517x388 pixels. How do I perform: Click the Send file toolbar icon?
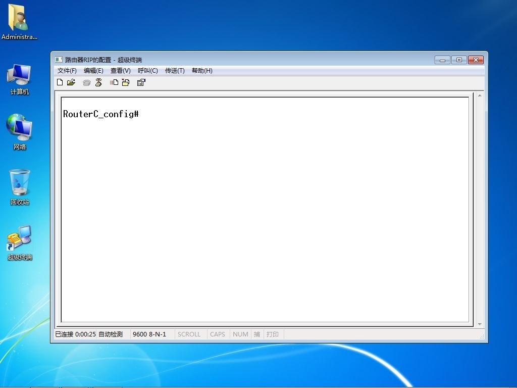click(114, 82)
